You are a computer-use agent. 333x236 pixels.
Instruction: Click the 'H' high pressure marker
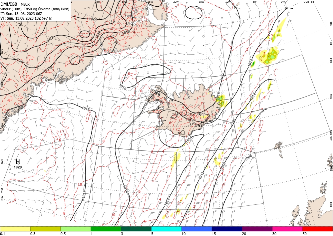18,162
